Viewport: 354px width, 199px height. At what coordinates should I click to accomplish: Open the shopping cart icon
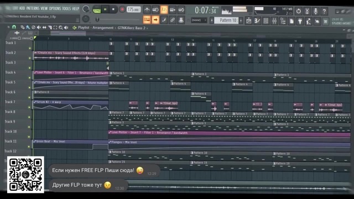tap(326, 22)
